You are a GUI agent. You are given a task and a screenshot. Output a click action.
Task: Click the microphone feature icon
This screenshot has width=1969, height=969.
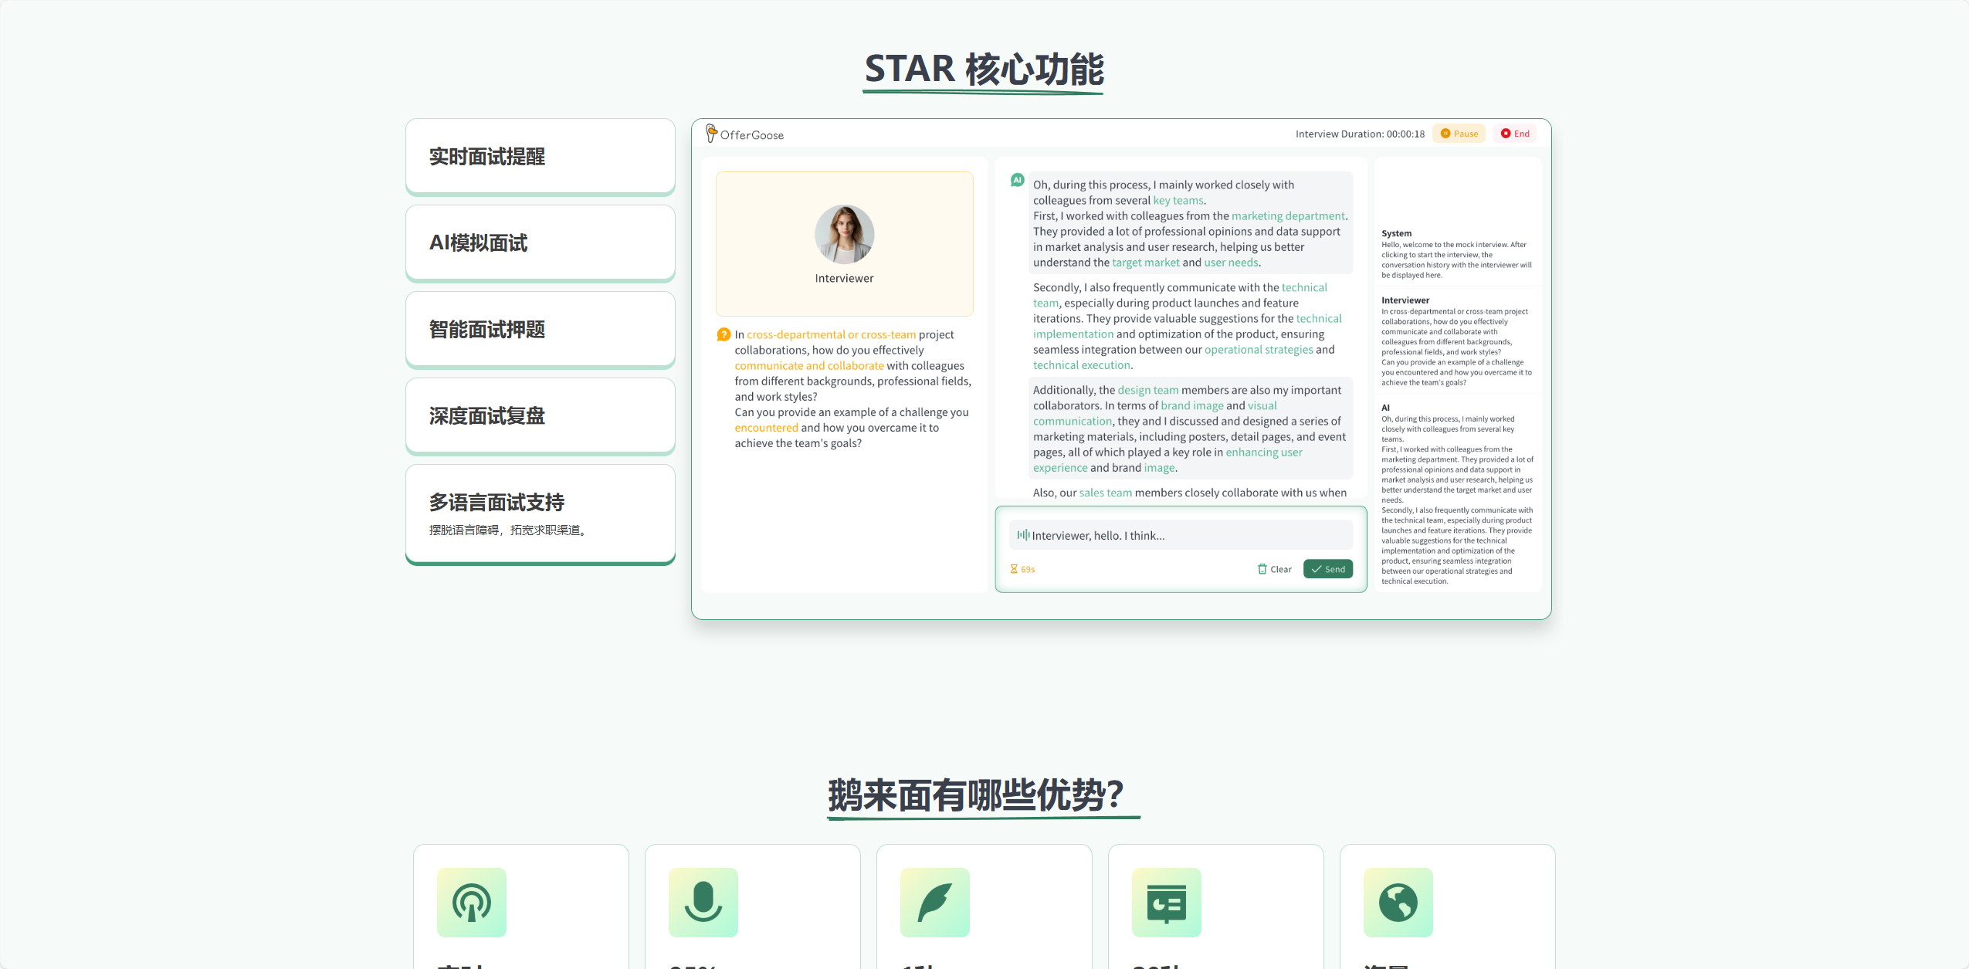tap(703, 903)
